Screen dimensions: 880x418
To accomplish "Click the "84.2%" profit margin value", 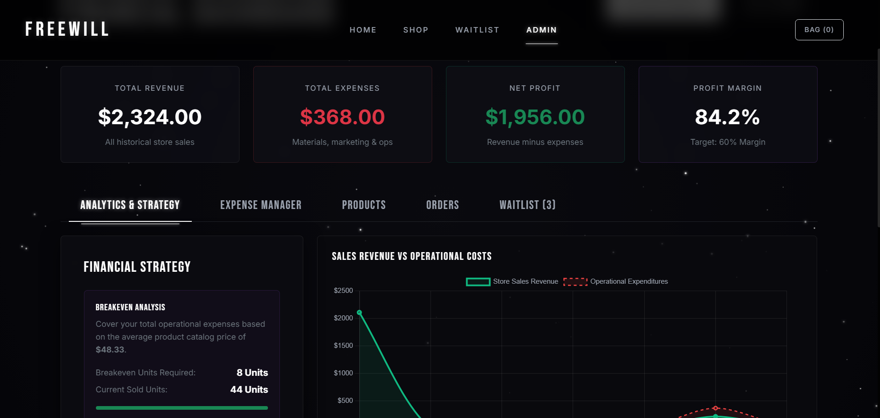I will coord(728,117).
